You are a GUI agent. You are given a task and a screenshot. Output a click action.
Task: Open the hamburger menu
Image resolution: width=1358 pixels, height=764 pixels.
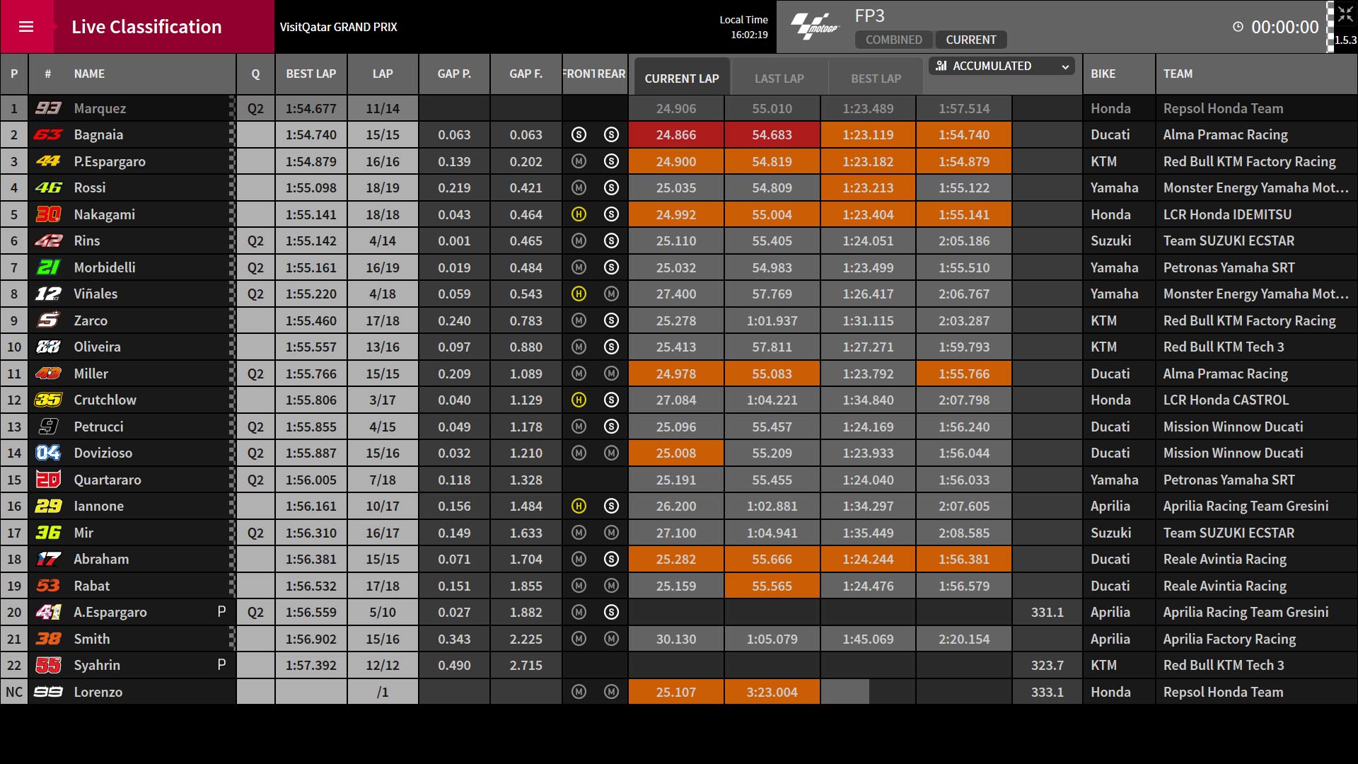(x=26, y=27)
